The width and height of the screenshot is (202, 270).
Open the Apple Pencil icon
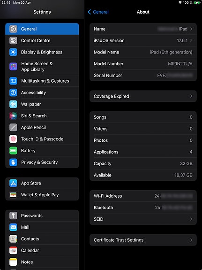13,127
